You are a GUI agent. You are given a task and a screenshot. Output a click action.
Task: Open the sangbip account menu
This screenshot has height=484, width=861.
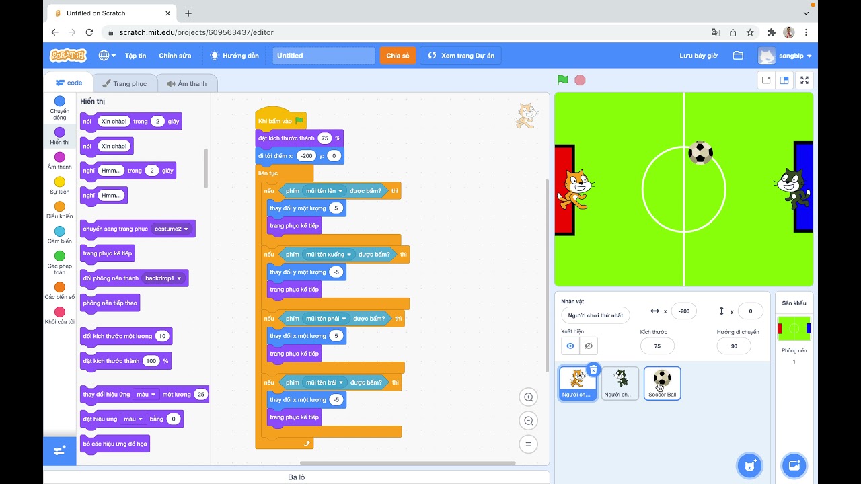[785, 56]
